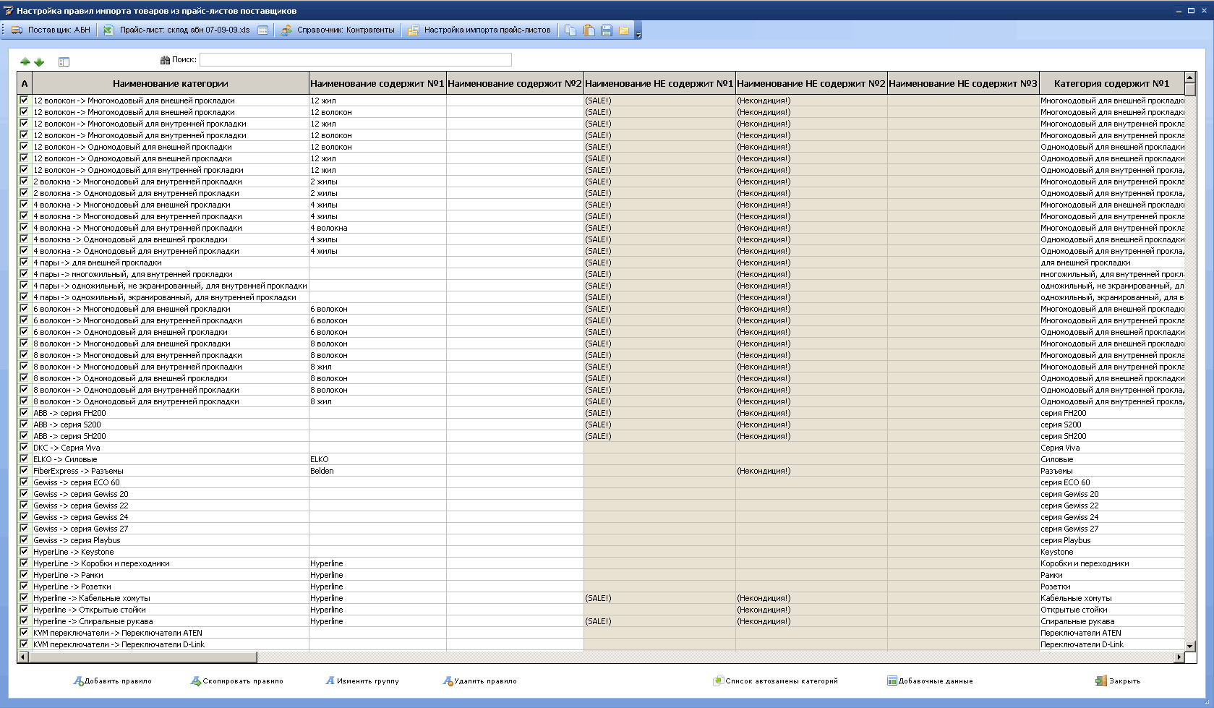Click the Закрыть button

coord(1118,681)
